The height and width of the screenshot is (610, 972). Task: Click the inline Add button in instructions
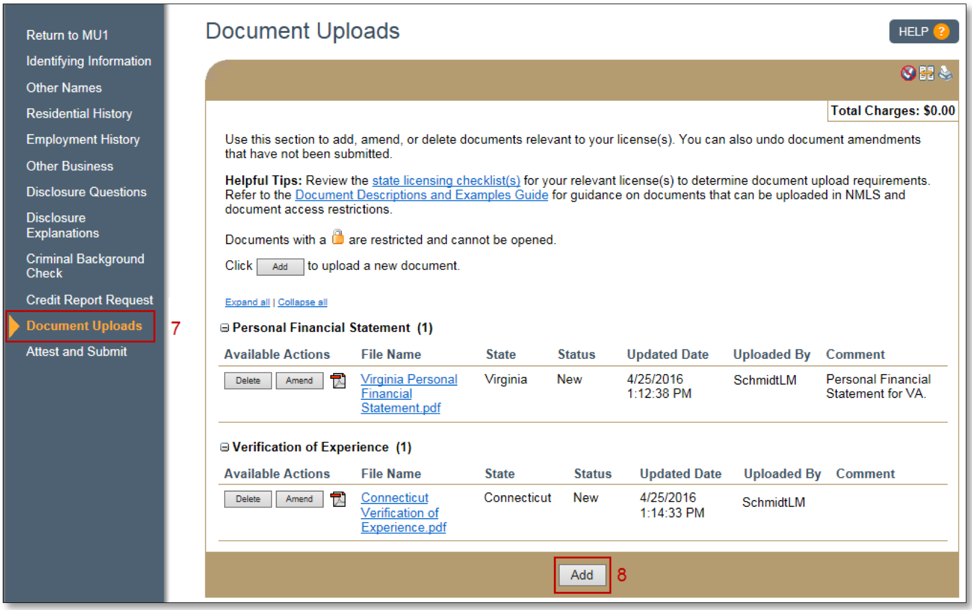coord(280,266)
